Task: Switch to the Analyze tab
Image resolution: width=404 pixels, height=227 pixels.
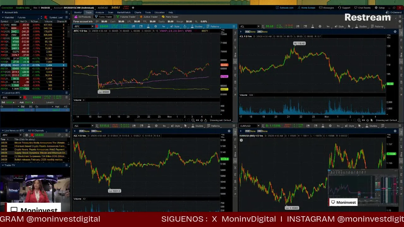Action: tap(100, 12)
